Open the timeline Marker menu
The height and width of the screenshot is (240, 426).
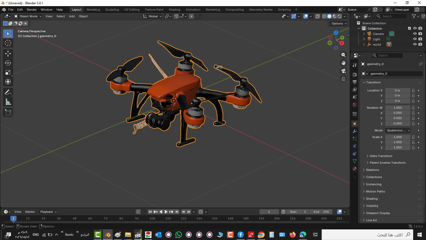pos(30,212)
